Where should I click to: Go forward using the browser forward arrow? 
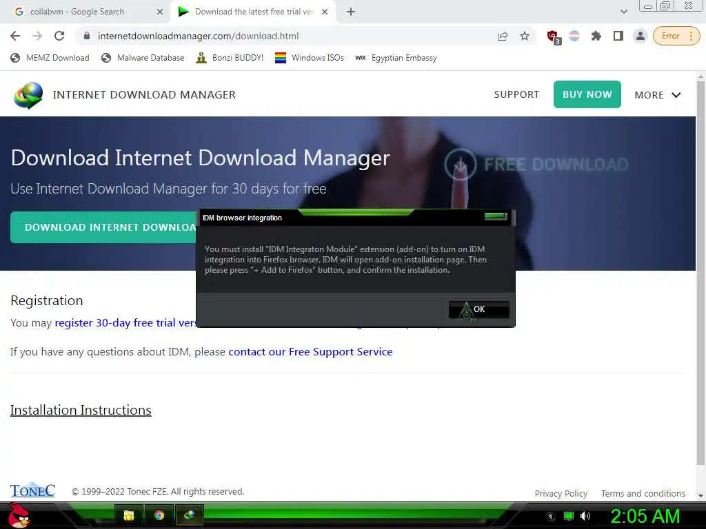click(37, 36)
